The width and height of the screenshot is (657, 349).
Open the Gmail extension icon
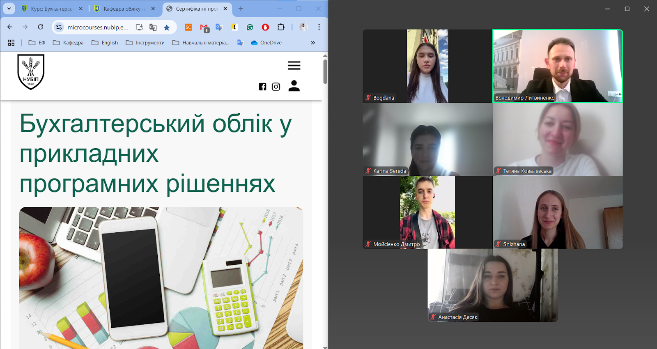click(x=204, y=28)
